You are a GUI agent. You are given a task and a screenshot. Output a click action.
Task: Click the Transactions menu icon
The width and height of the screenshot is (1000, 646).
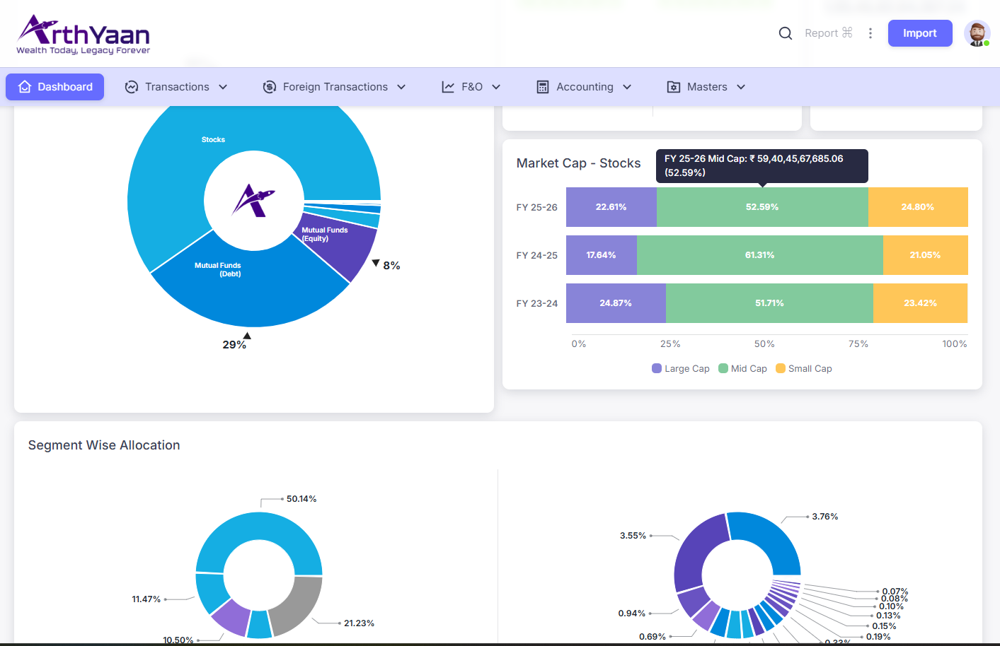[132, 87]
